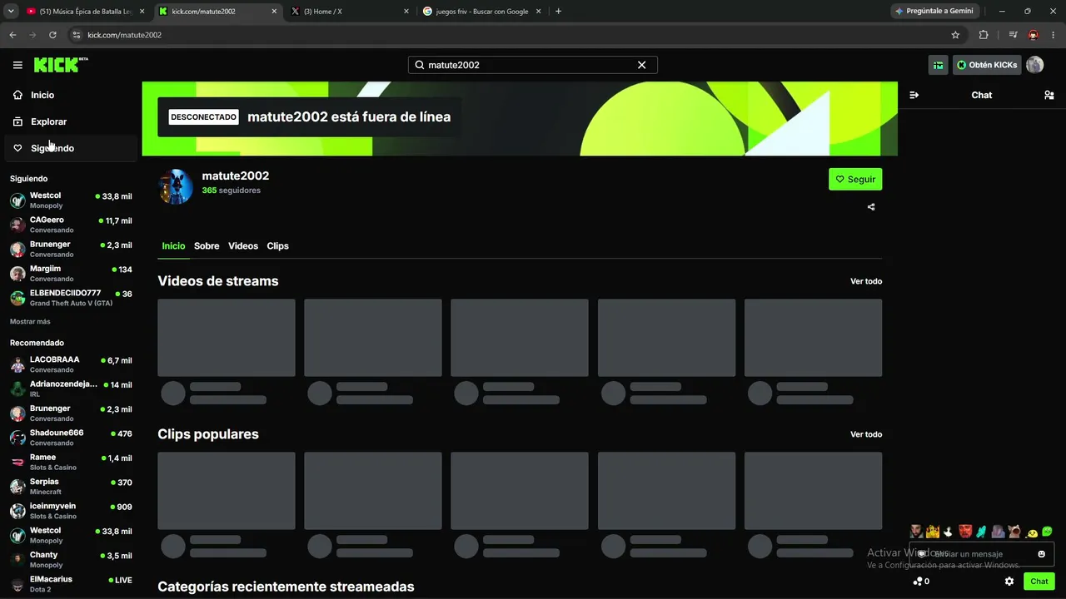This screenshot has height=599, width=1066.
Task: Open the Chrome profile avatar
Action: point(1034,35)
